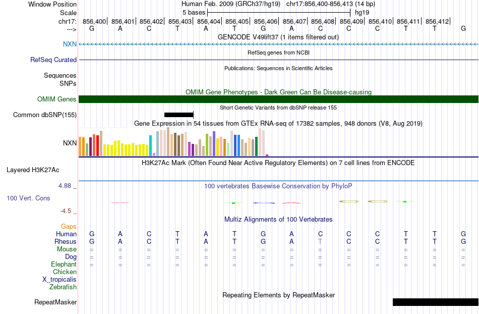This screenshot has height=314, width=479.
Task: Click the first orange bar in GTEx chart
Action: (x=80, y=146)
